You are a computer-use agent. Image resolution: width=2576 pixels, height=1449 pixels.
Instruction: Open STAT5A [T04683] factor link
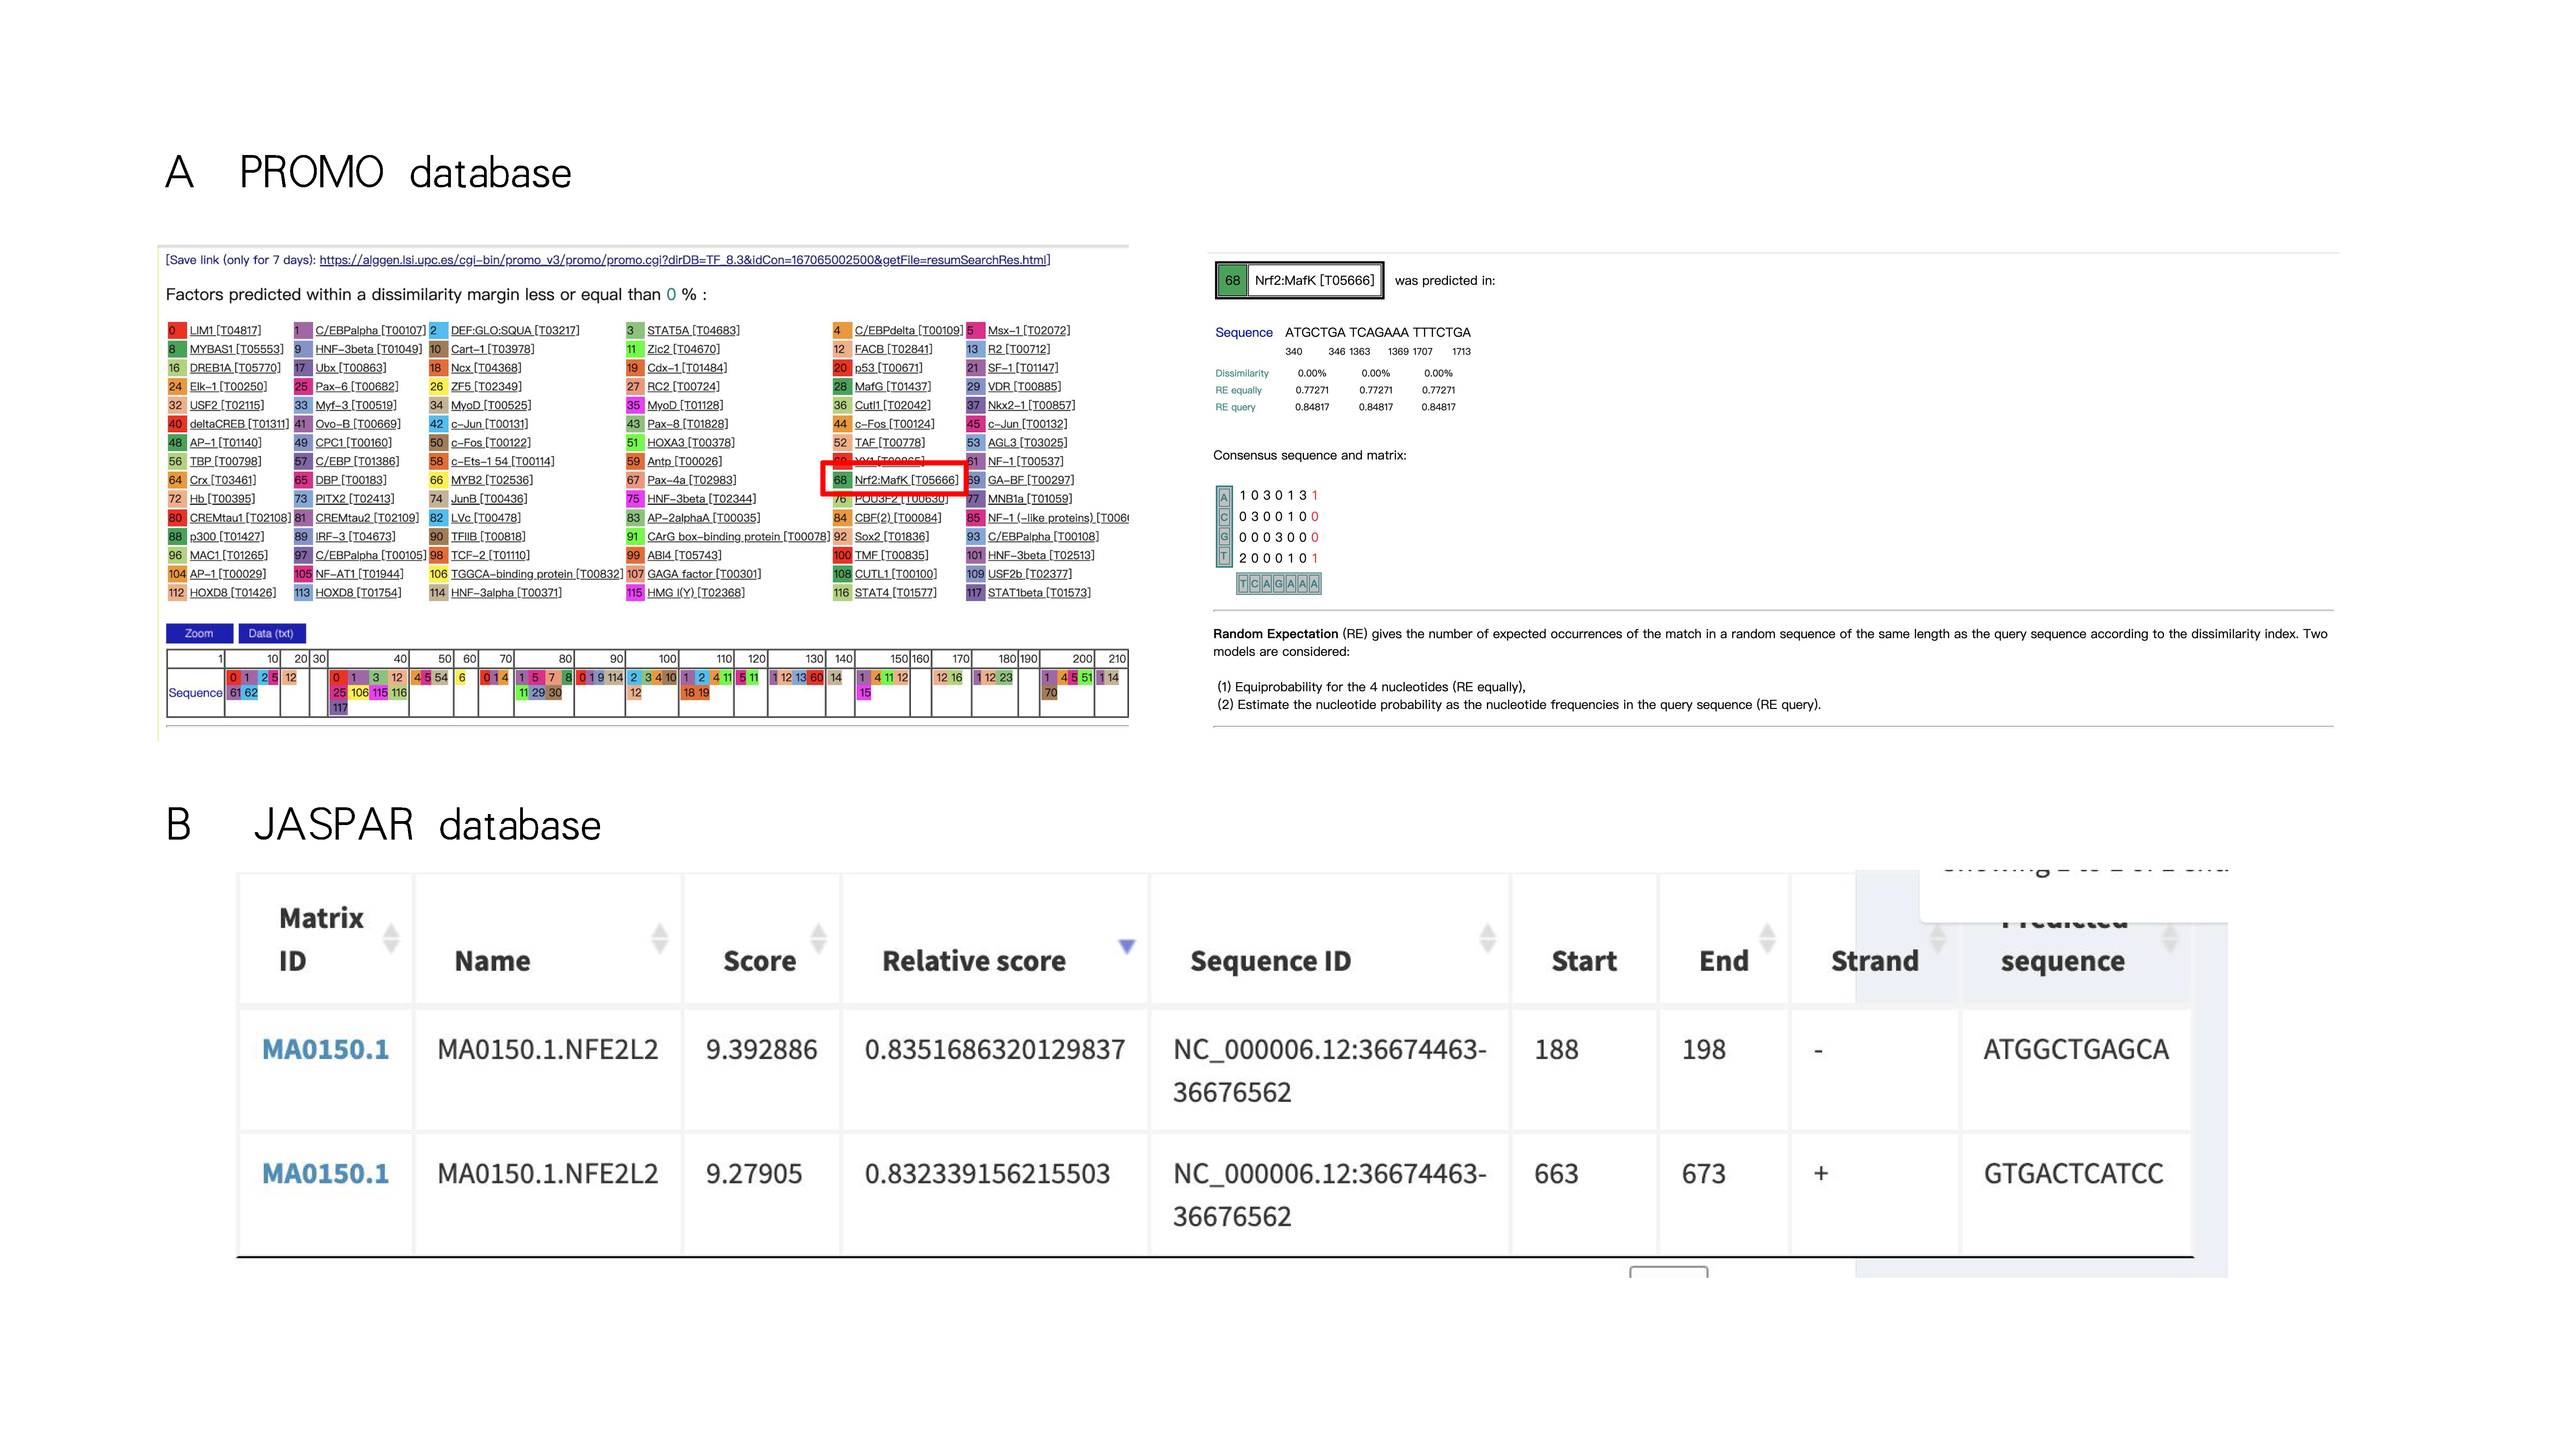pos(693,330)
